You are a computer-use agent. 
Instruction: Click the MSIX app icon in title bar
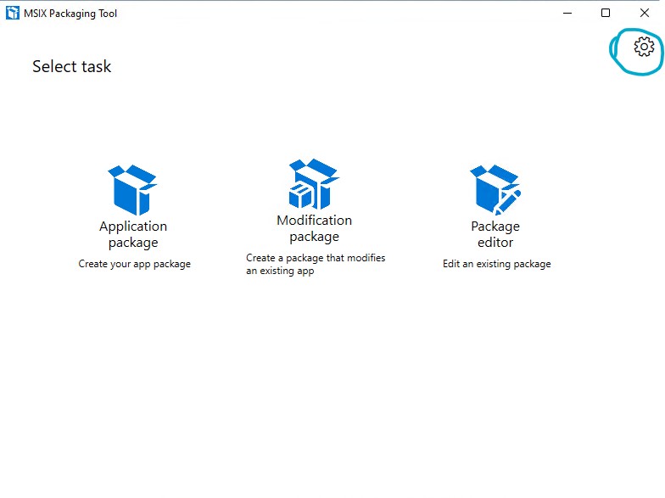(x=12, y=13)
